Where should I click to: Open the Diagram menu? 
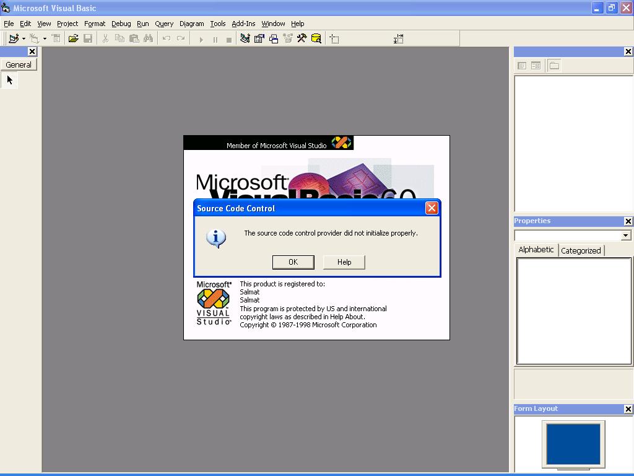(192, 24)
